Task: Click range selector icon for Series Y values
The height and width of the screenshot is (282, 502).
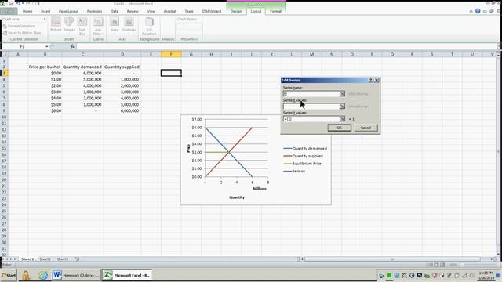Action: coord(342,119)
